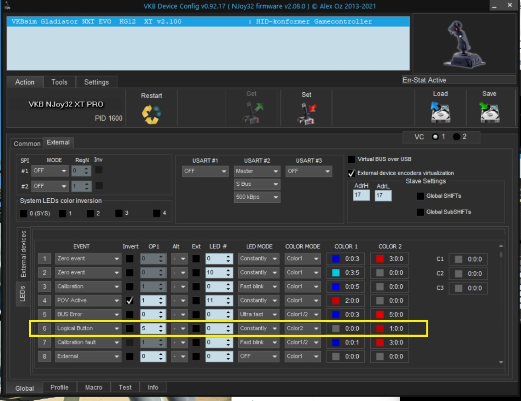Open Logical Button event dropdown
The width and height of the screenshot is (521, 401).
tap(88, 328)
